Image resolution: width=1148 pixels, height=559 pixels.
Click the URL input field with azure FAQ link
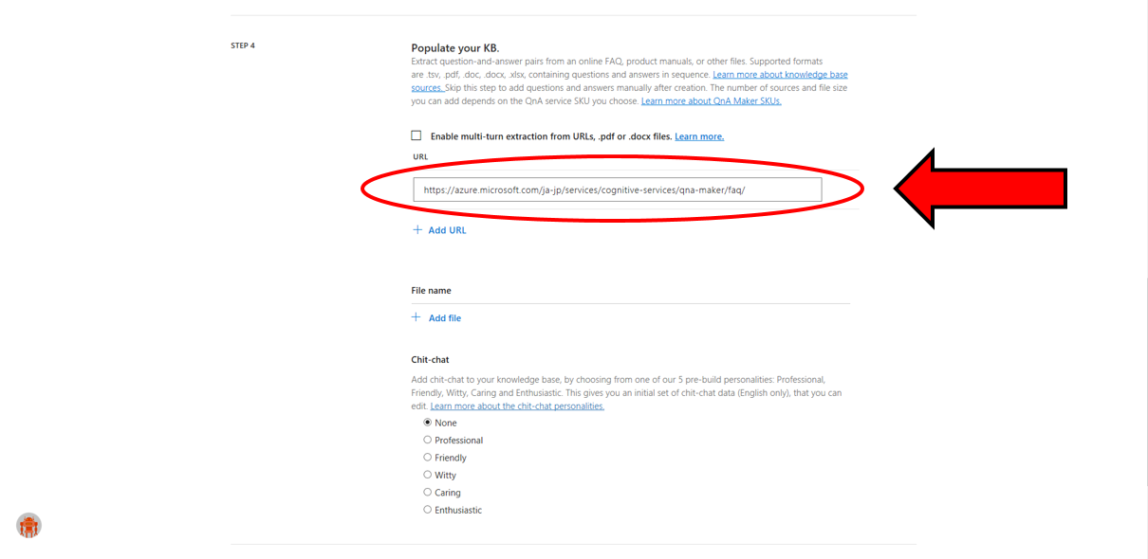coord(618,189)
